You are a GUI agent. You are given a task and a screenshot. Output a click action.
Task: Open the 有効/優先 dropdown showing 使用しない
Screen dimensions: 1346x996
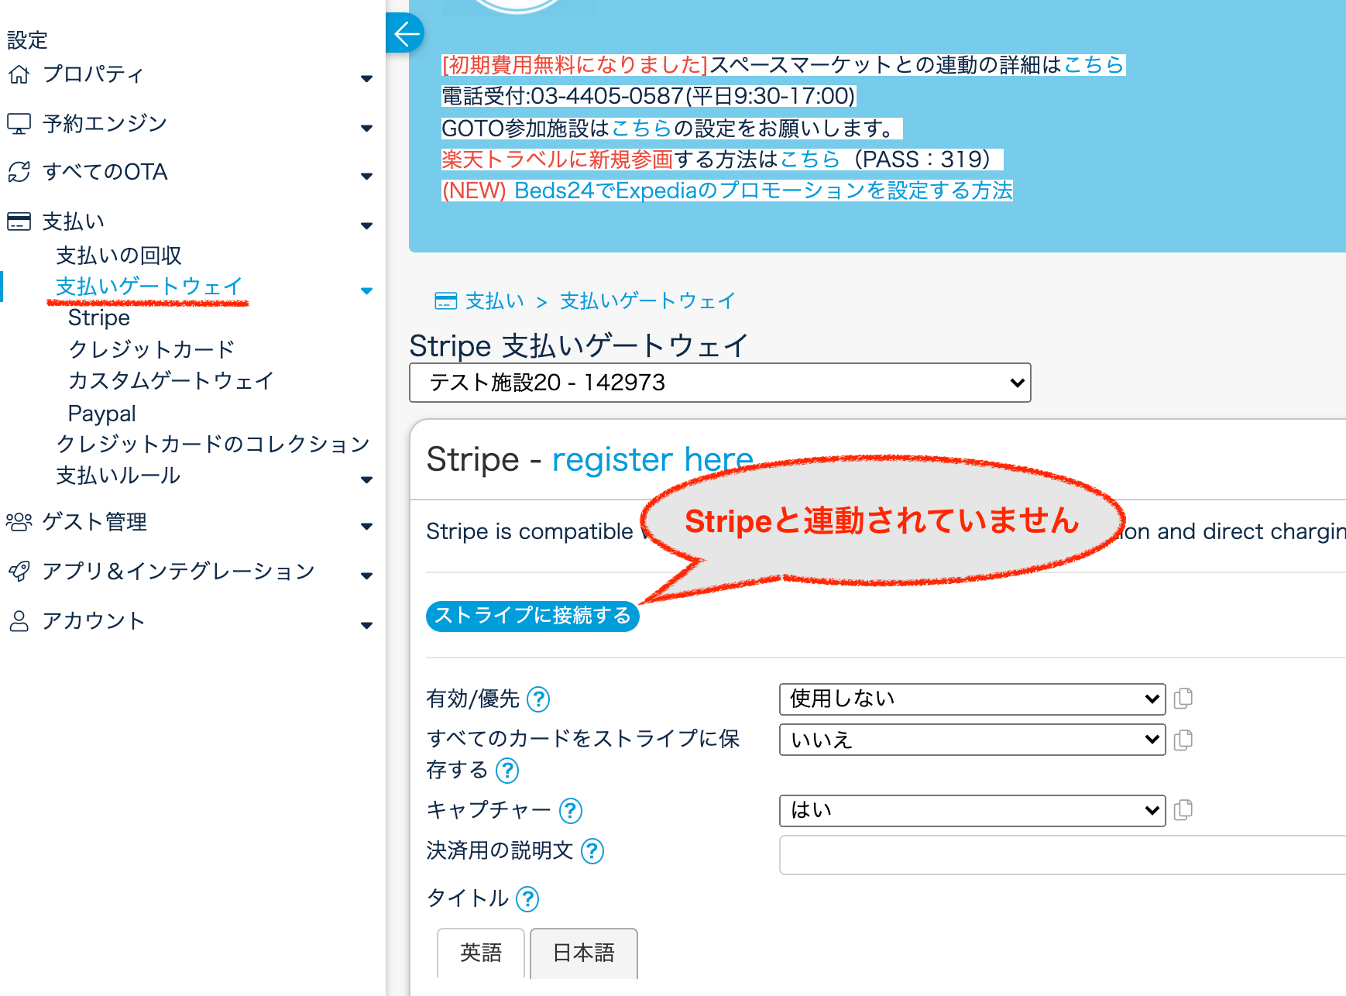pyautogui.click(x=971, y=699)
